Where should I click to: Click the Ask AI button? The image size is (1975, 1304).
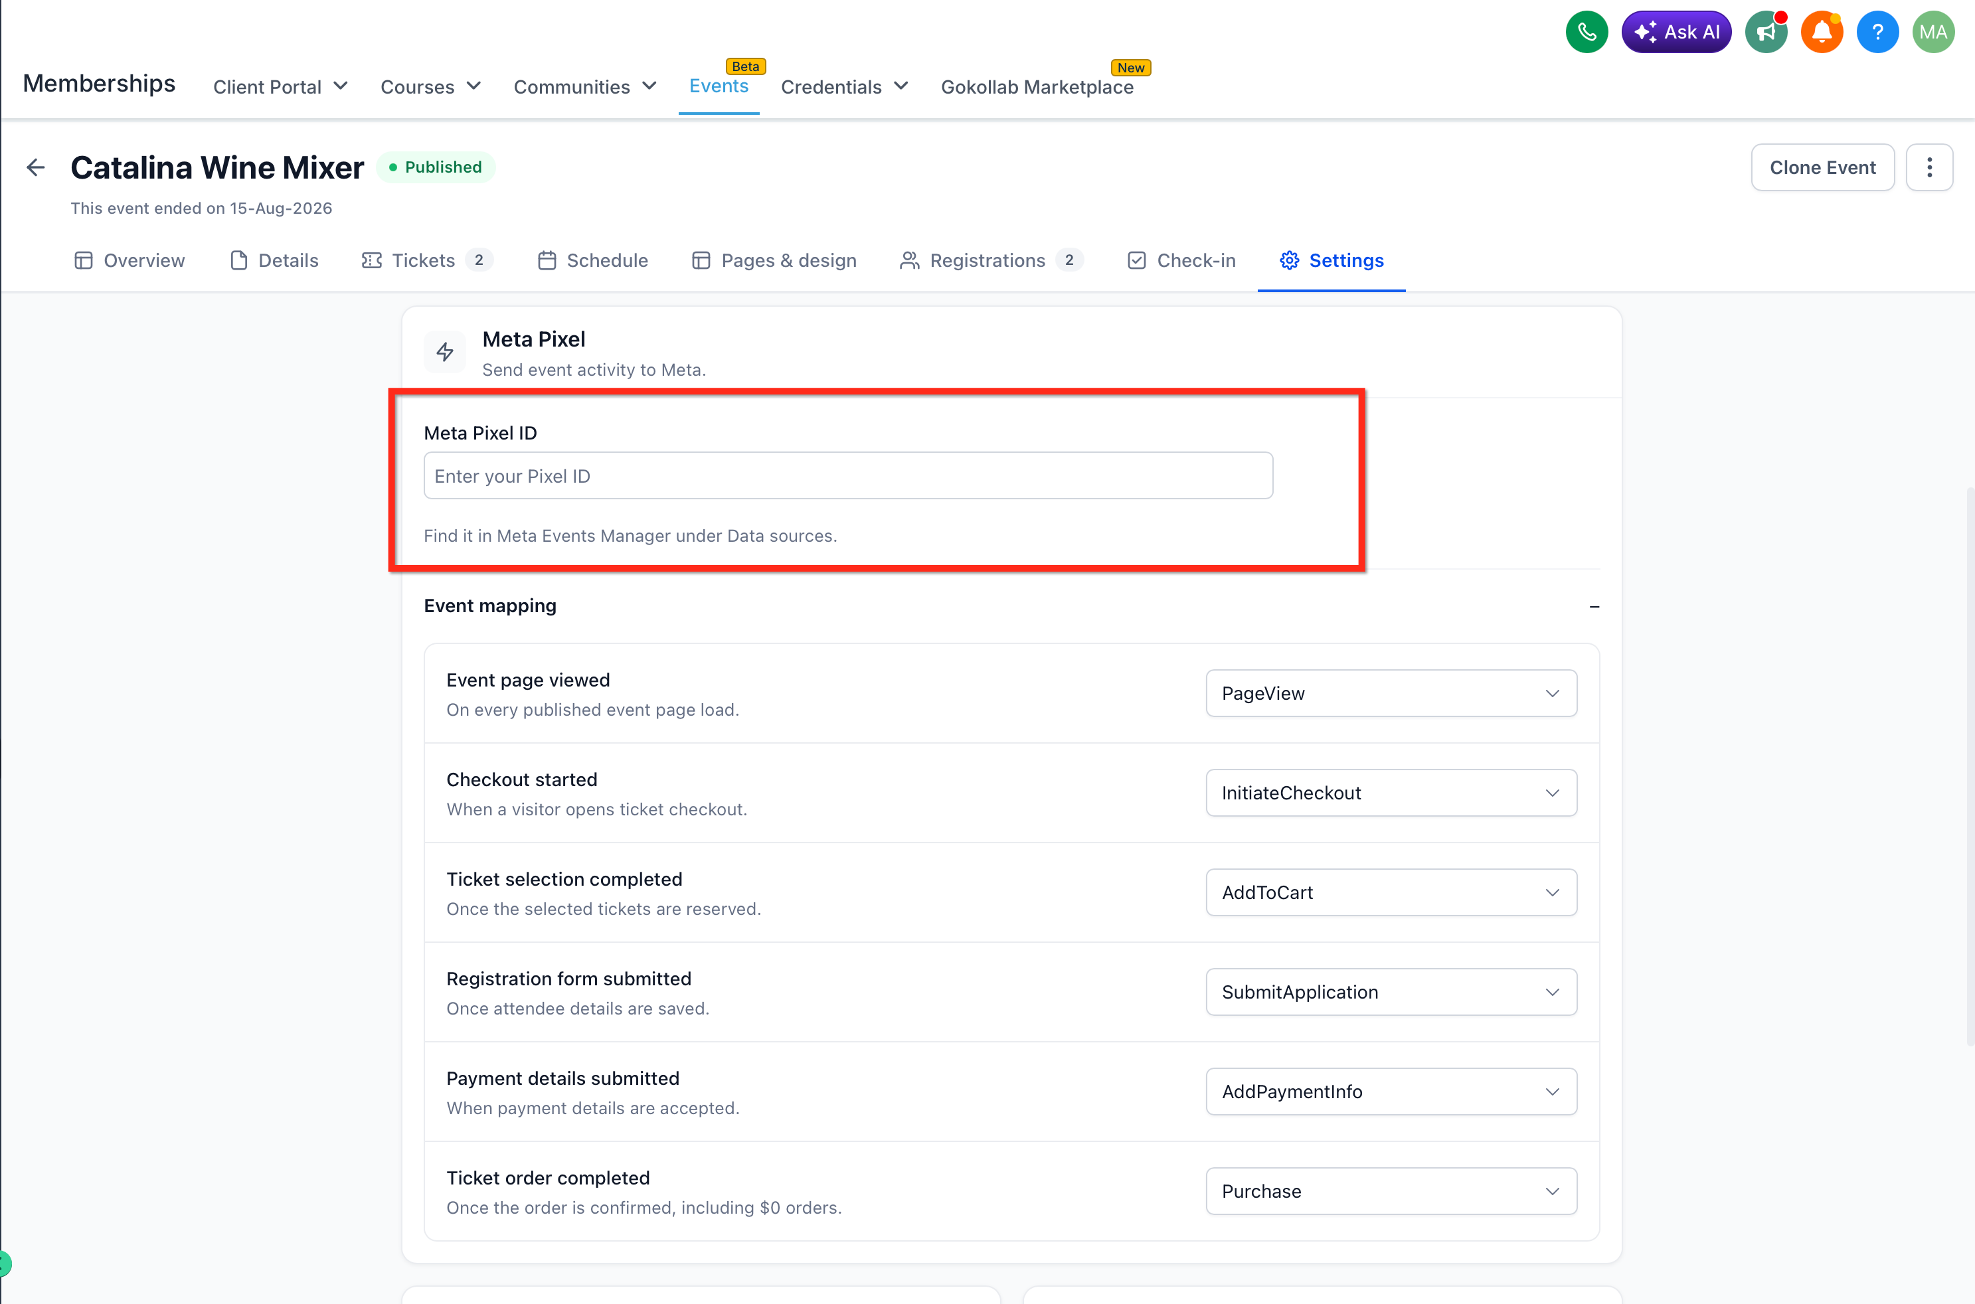tap(1675, 33)
